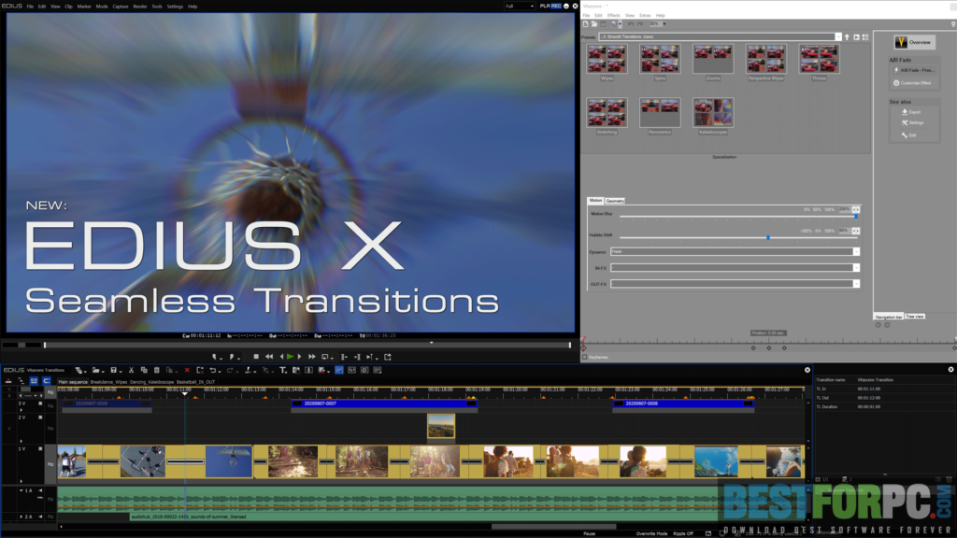
Task: Click the Copy icon in timeline toolbar
Action: tap(144, 370)
